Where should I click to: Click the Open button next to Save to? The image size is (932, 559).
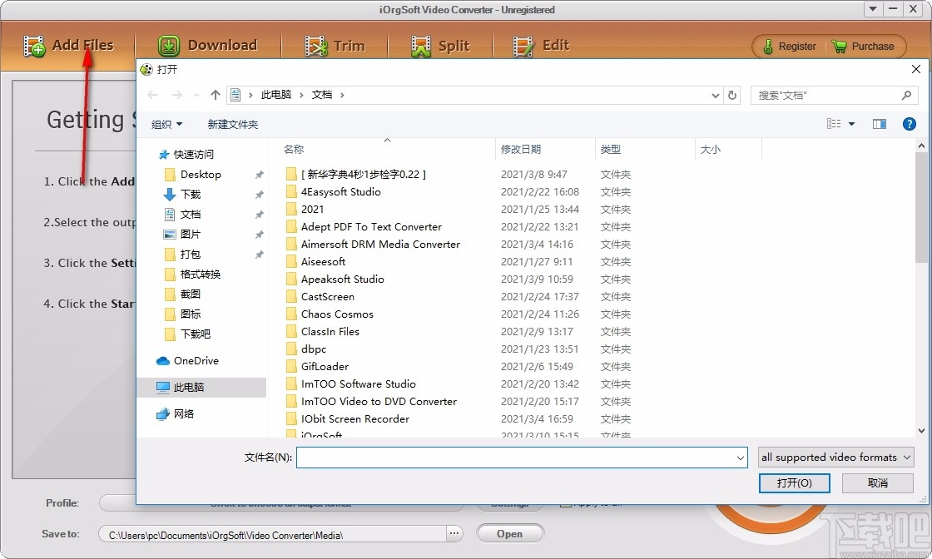point(509,533)
